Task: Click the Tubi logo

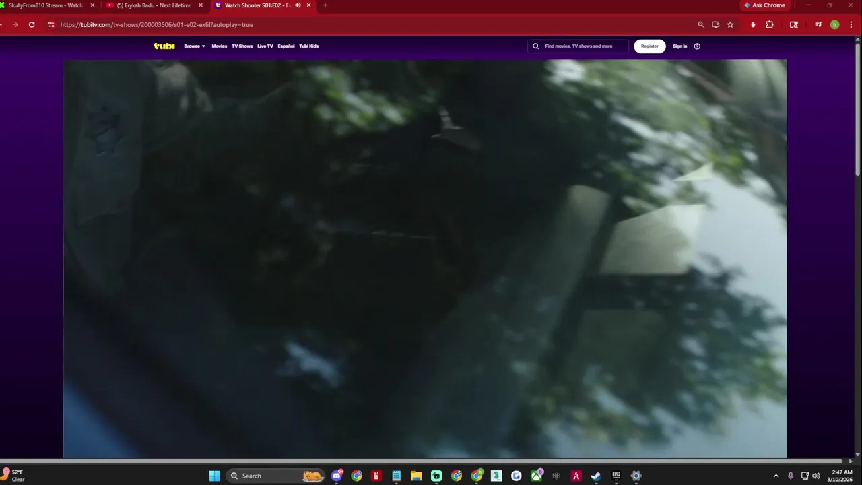Action: click(164, 46)
